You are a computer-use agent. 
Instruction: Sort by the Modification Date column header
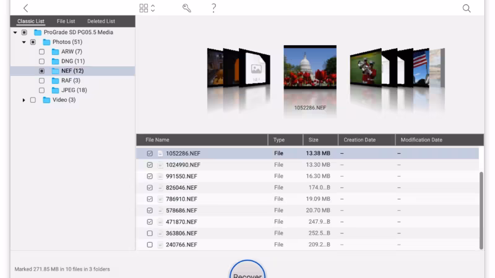tap(439, 140)
